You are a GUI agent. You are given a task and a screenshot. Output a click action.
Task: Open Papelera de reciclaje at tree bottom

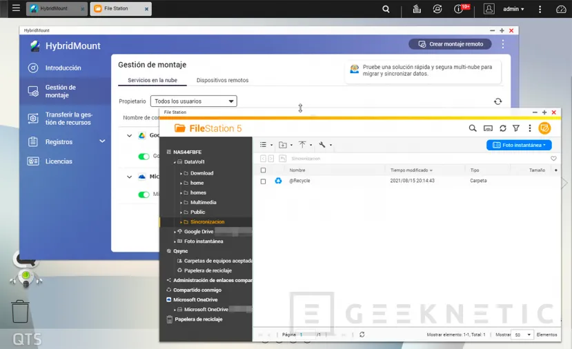click(x=198, y=319)
